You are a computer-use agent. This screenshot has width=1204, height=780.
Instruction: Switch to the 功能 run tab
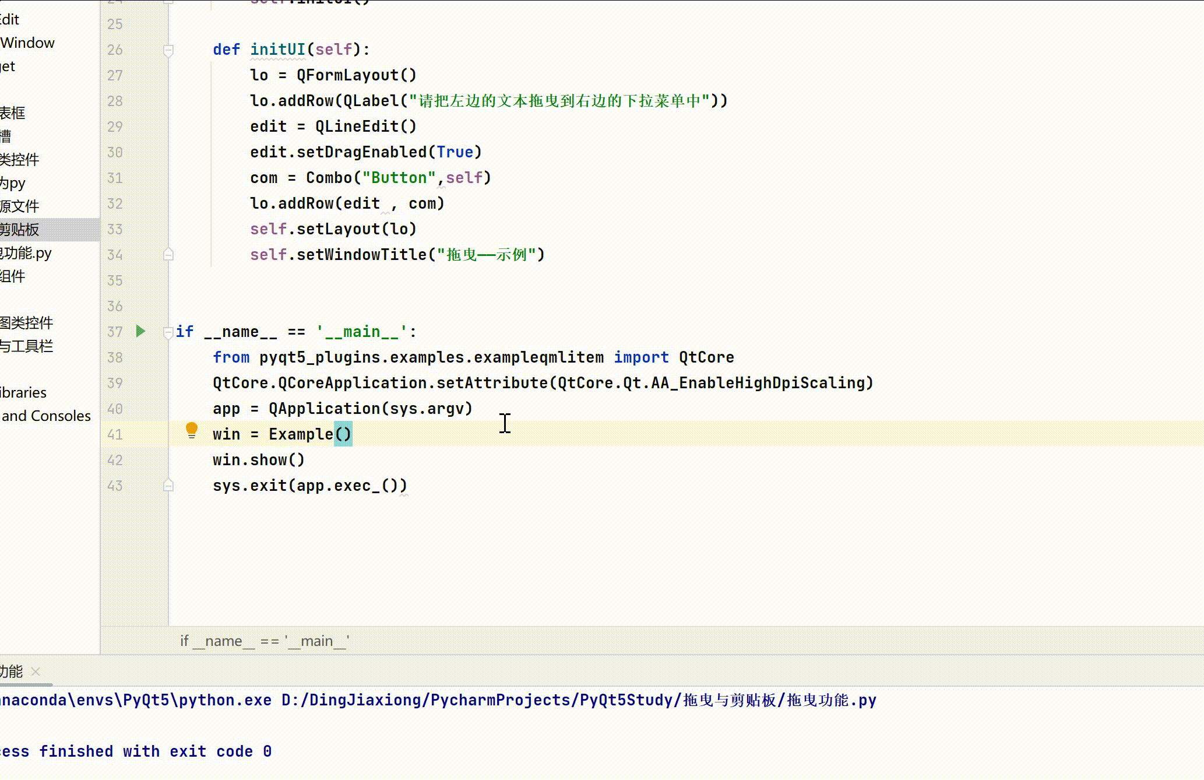click(12, 672)
